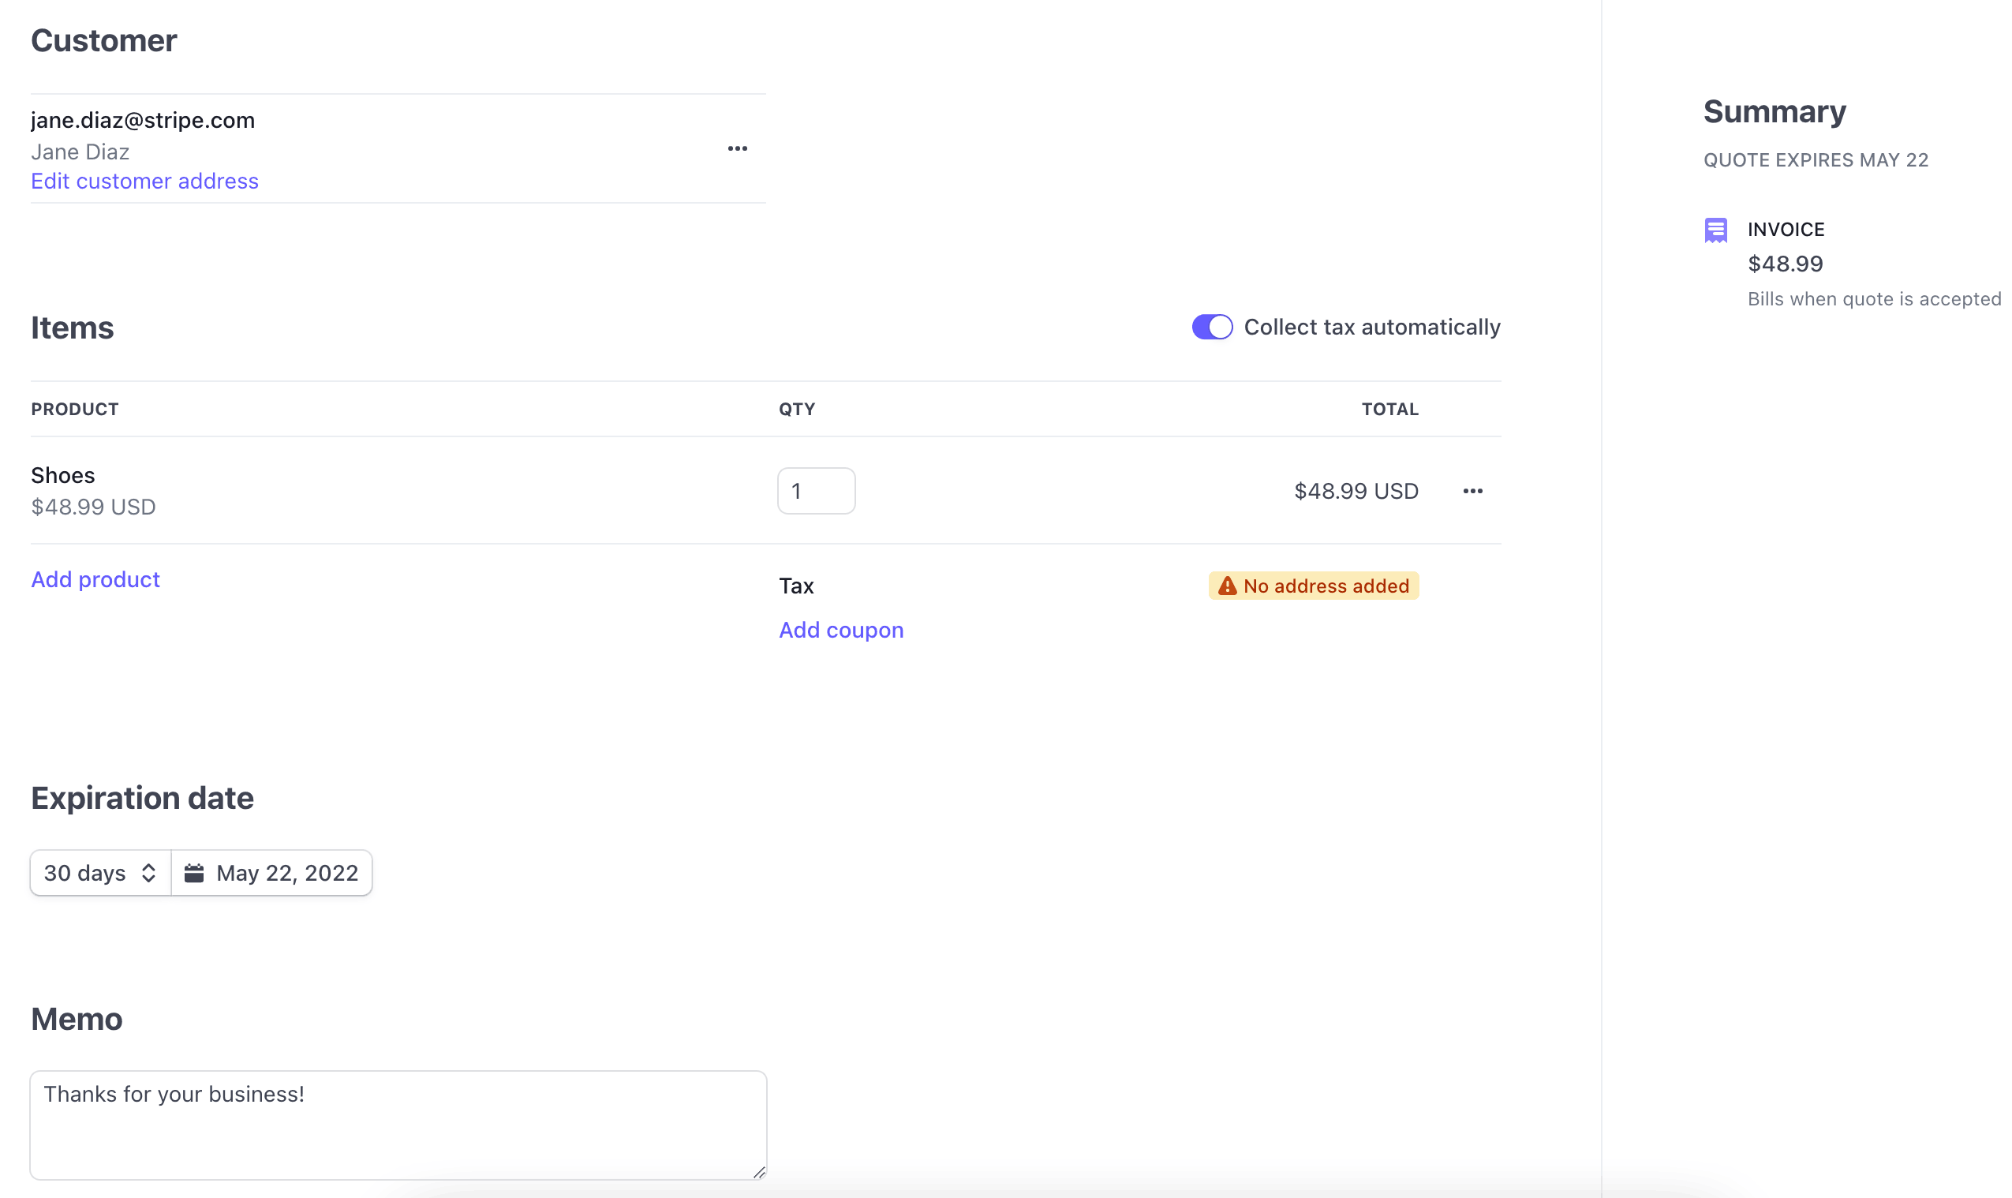Click the calendar icon next to May 22 2022
This screenshot has width=2012, height=1198.
tap(196, 871)
